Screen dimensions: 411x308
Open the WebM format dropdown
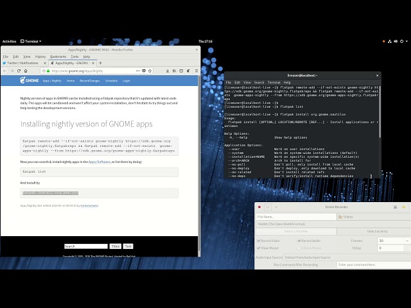tap(333, 224)
